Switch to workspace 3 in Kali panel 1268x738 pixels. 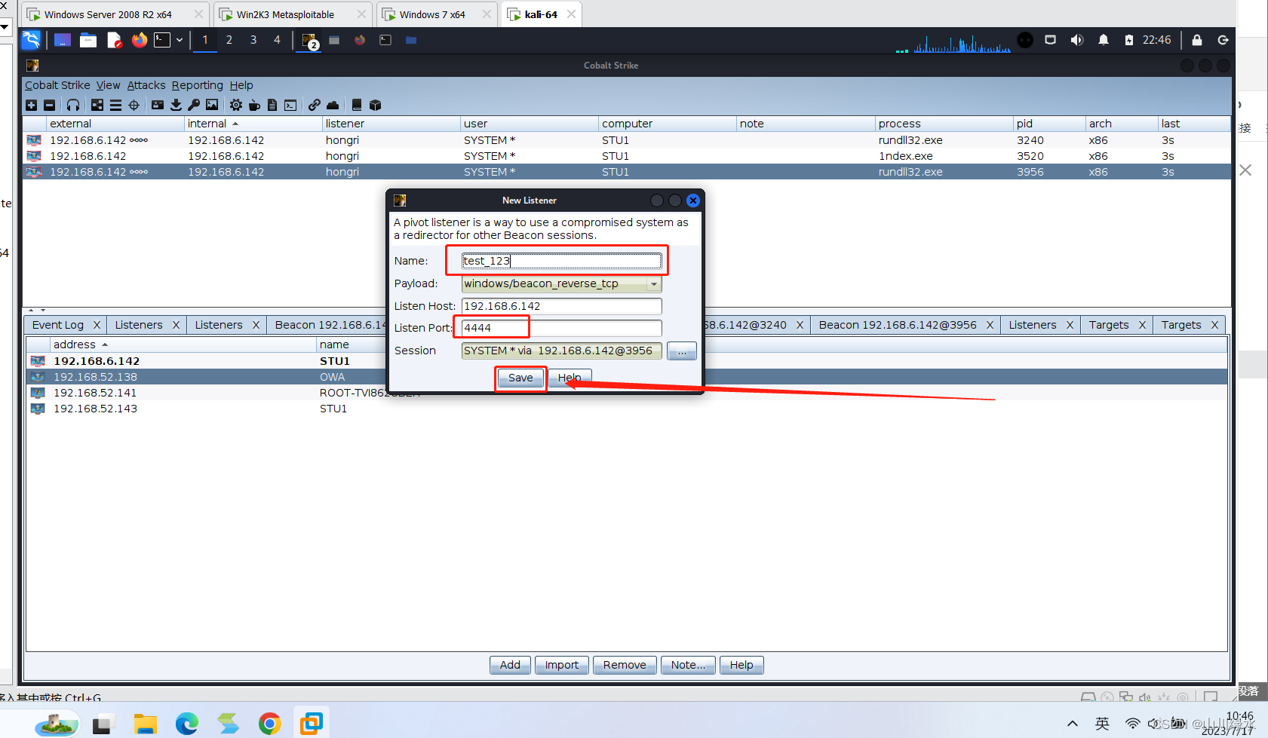(x=253, y=40)
